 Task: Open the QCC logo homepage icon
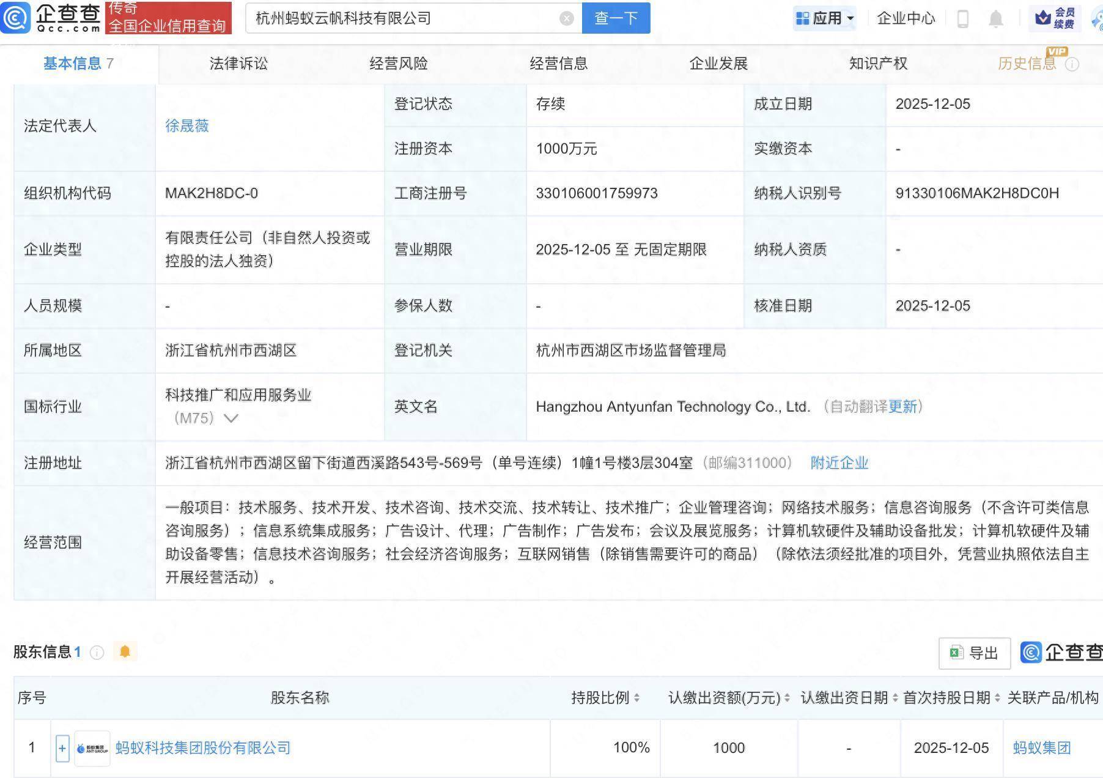17,18
